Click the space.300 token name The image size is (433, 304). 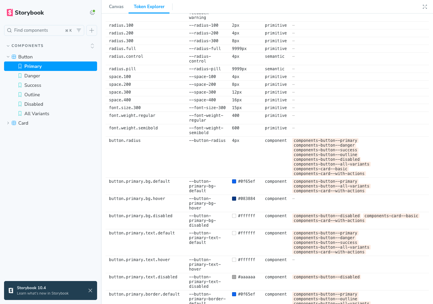click(x=120, y=92)
